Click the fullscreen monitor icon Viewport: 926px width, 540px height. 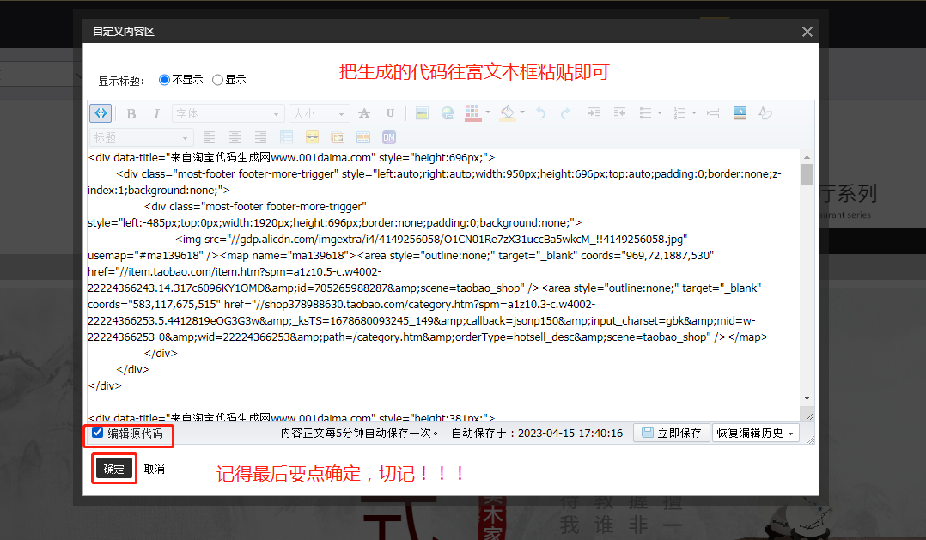tap(740, 113)
